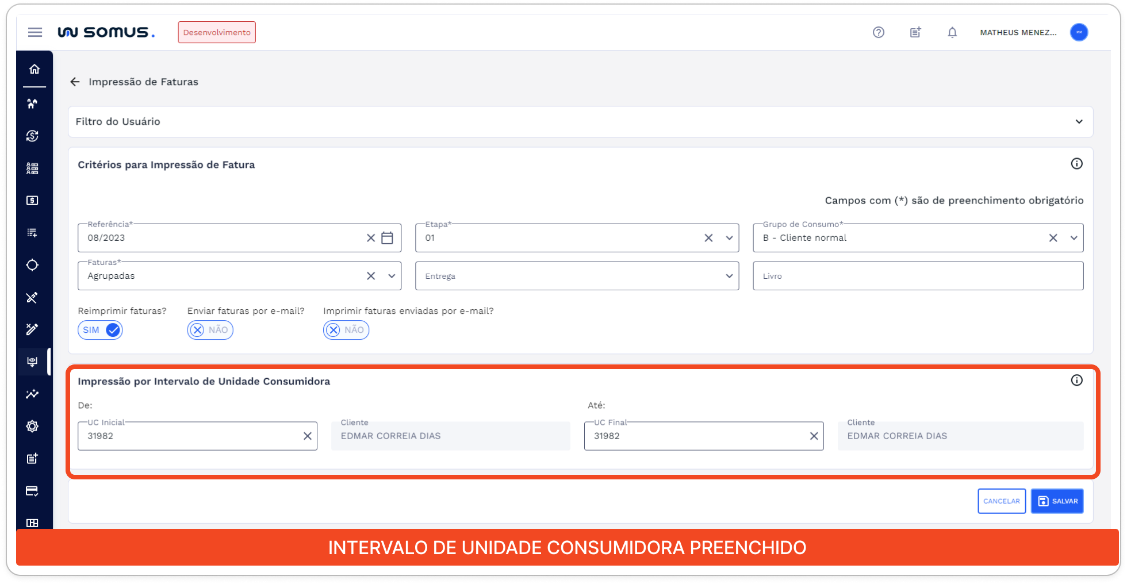The height and width of the screenshot is (584, 1127).
Task: Clear the UC Final field with the X
Action: pos(813,436)
